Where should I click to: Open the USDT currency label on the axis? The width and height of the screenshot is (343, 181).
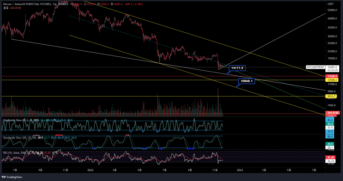click(x=331, y=4)
